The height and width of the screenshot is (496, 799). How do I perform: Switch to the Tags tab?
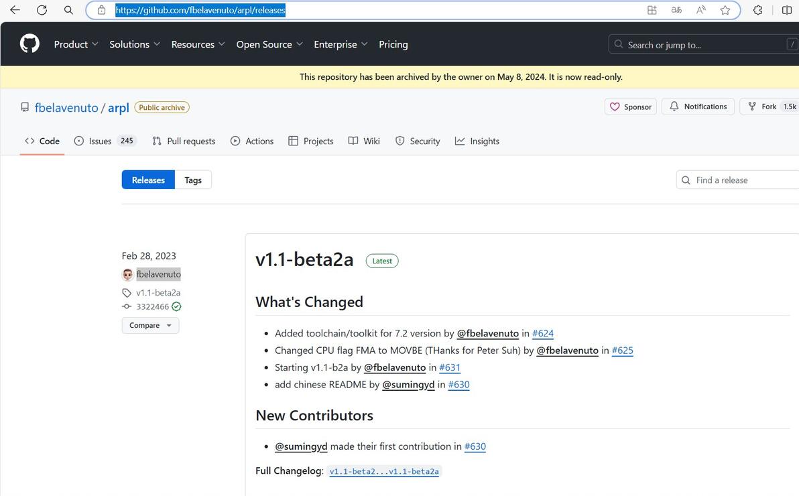[x=193, y=180]
